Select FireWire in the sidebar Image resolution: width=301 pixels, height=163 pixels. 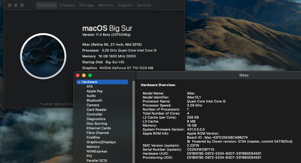(x=93, y=137)
